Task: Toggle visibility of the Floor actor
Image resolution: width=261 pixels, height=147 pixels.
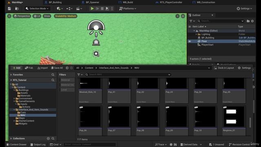Action: pyautogui.click(x=189, y=41)
